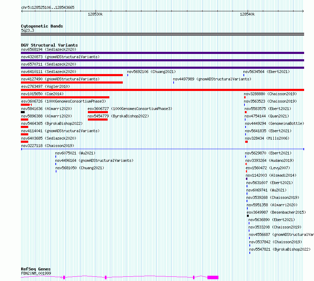Click the 5q23.3 cytogenetic band bar
The width and height of the screenshot is (314, 281).
162,34
